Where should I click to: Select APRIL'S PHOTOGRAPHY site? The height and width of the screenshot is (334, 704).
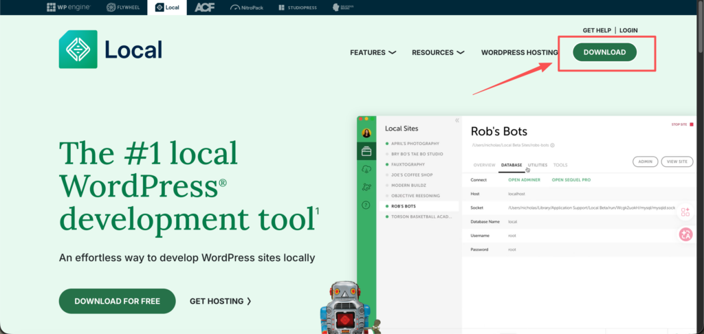[415, 144]
